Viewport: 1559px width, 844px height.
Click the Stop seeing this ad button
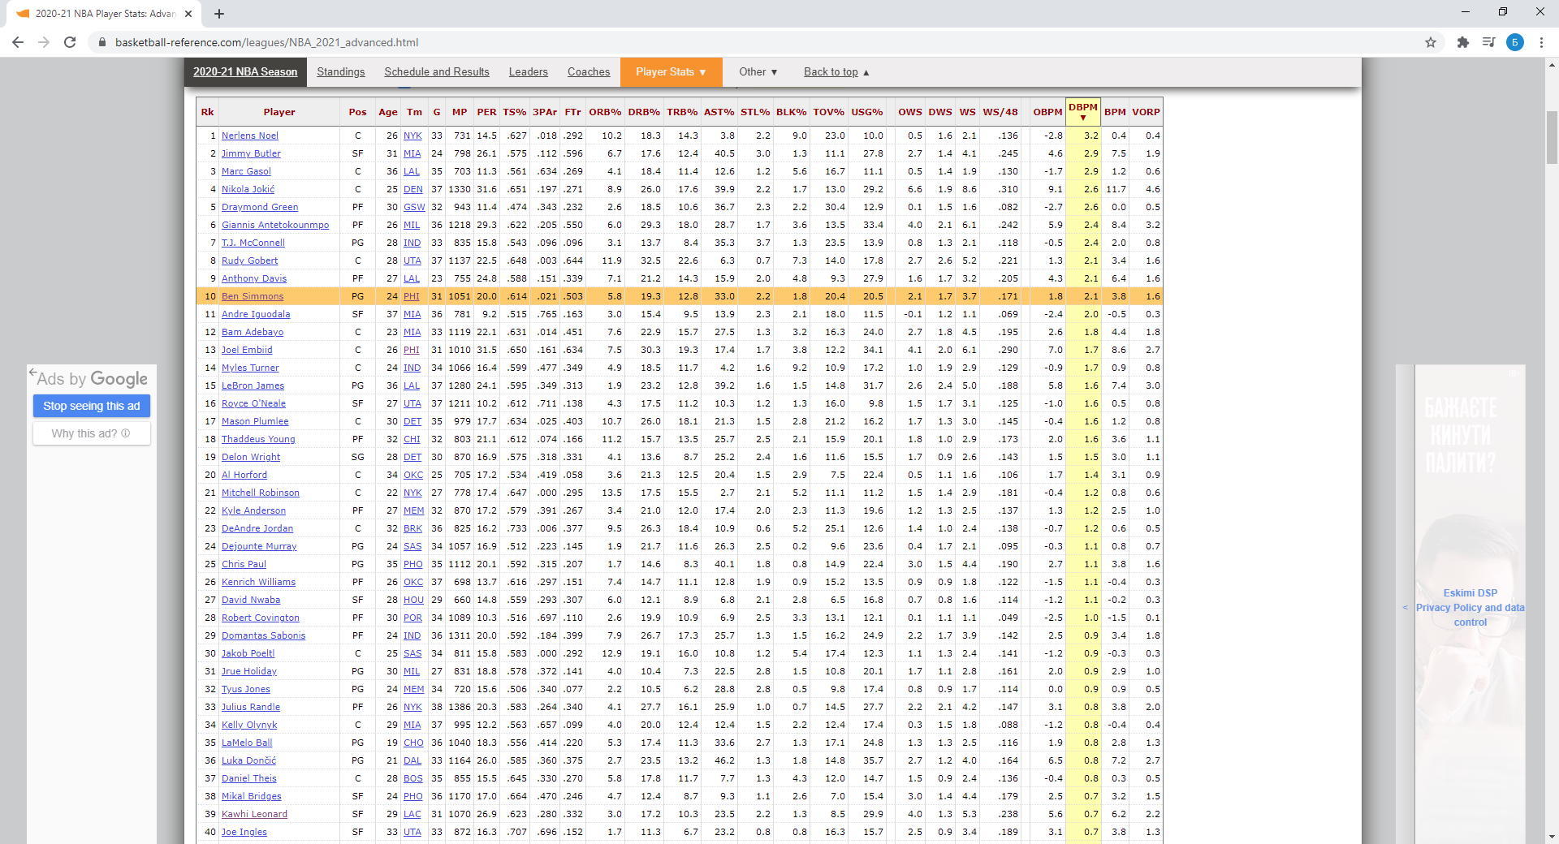92,406
